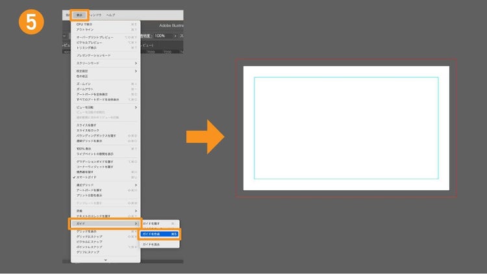Select ズームイン from the menu
Screen dimensions: 487x274
pyautogui.click(x=106, y=84)
